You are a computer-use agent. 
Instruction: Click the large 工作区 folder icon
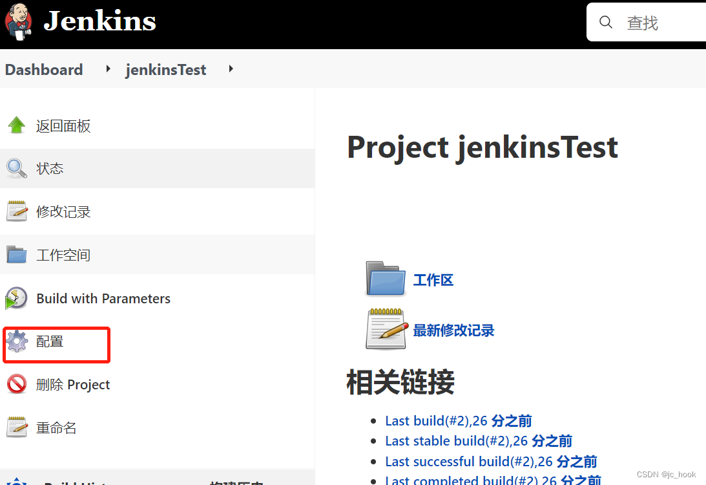[386, 279]
